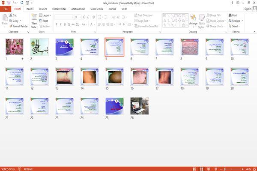
Task: Open the font name combo box
Action: coord(64,17)
